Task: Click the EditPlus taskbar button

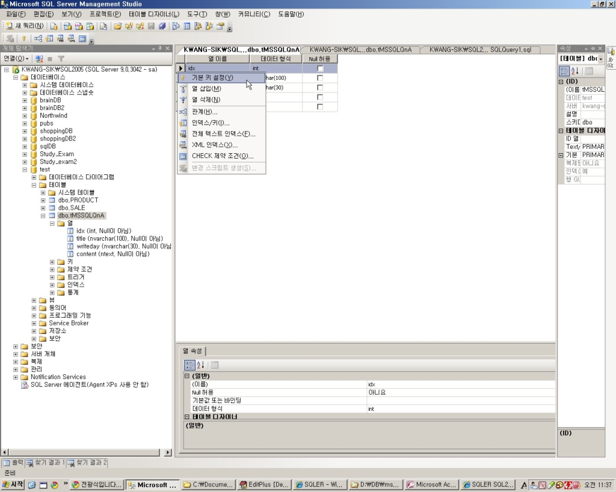Action: [x=264, y=485]
